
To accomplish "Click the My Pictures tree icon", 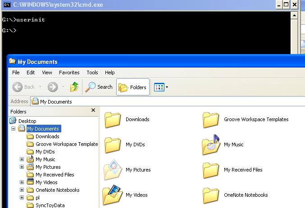I will 30,167.
